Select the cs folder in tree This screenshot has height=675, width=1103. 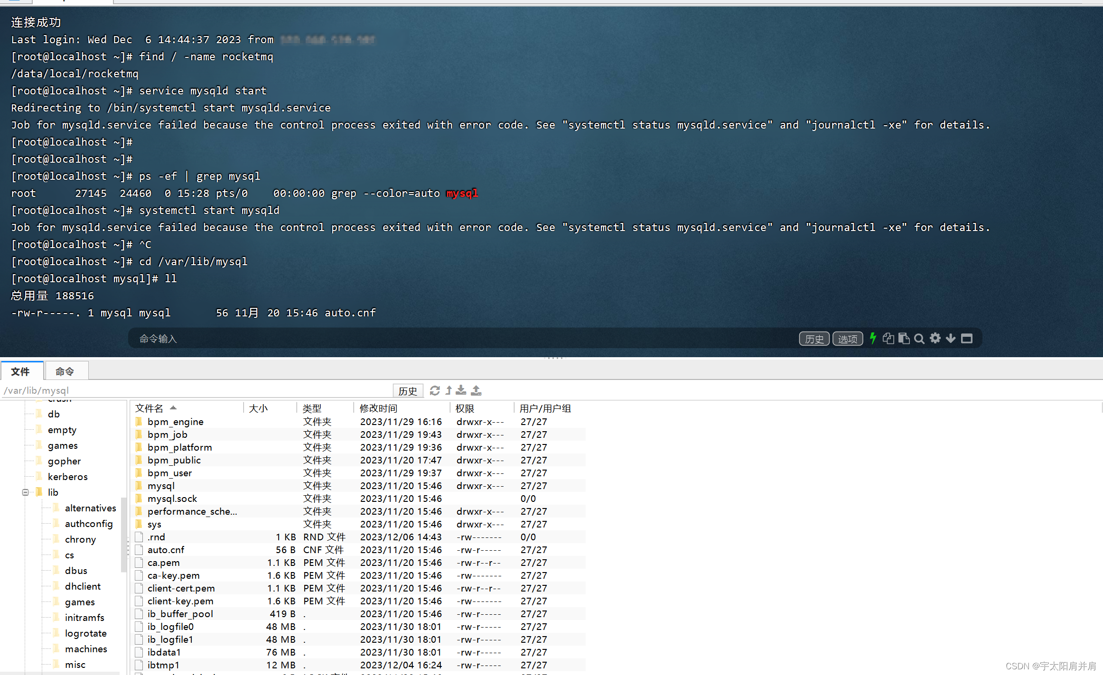point(69,555)
